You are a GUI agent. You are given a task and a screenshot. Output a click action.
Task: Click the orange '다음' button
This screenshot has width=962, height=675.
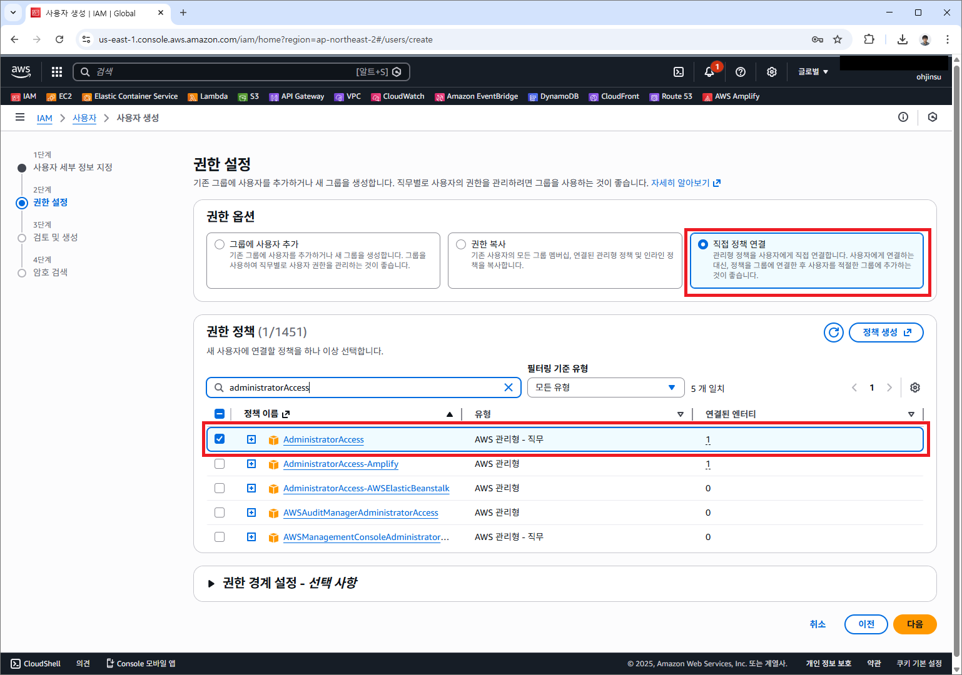tap(914, 624)
